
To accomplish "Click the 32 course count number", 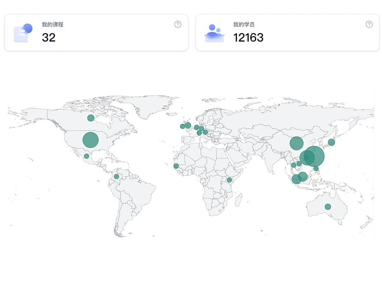I will [x=49, y=38].
